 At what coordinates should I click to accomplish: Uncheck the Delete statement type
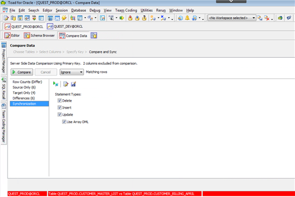point(60,101)
